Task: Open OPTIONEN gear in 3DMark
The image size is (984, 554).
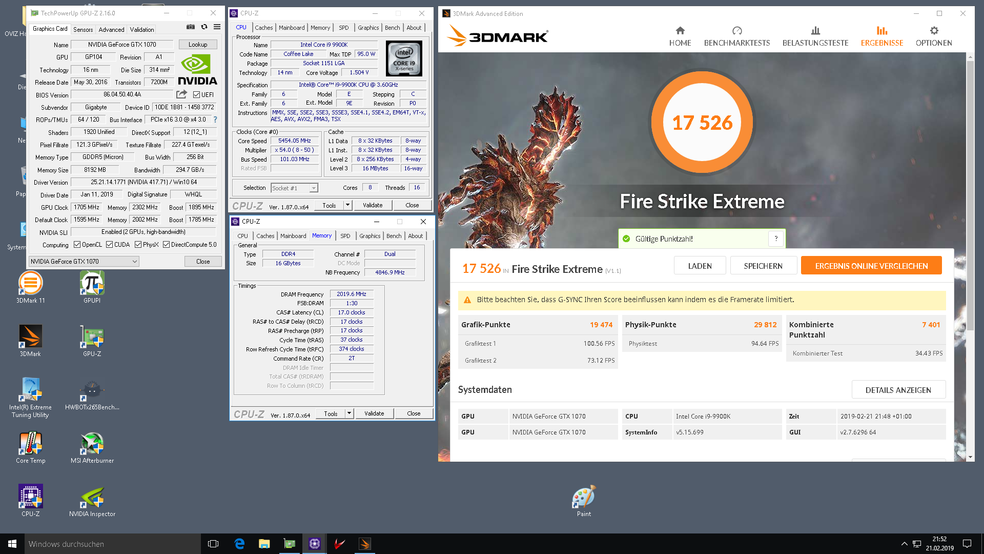Action: click(934, 31)
